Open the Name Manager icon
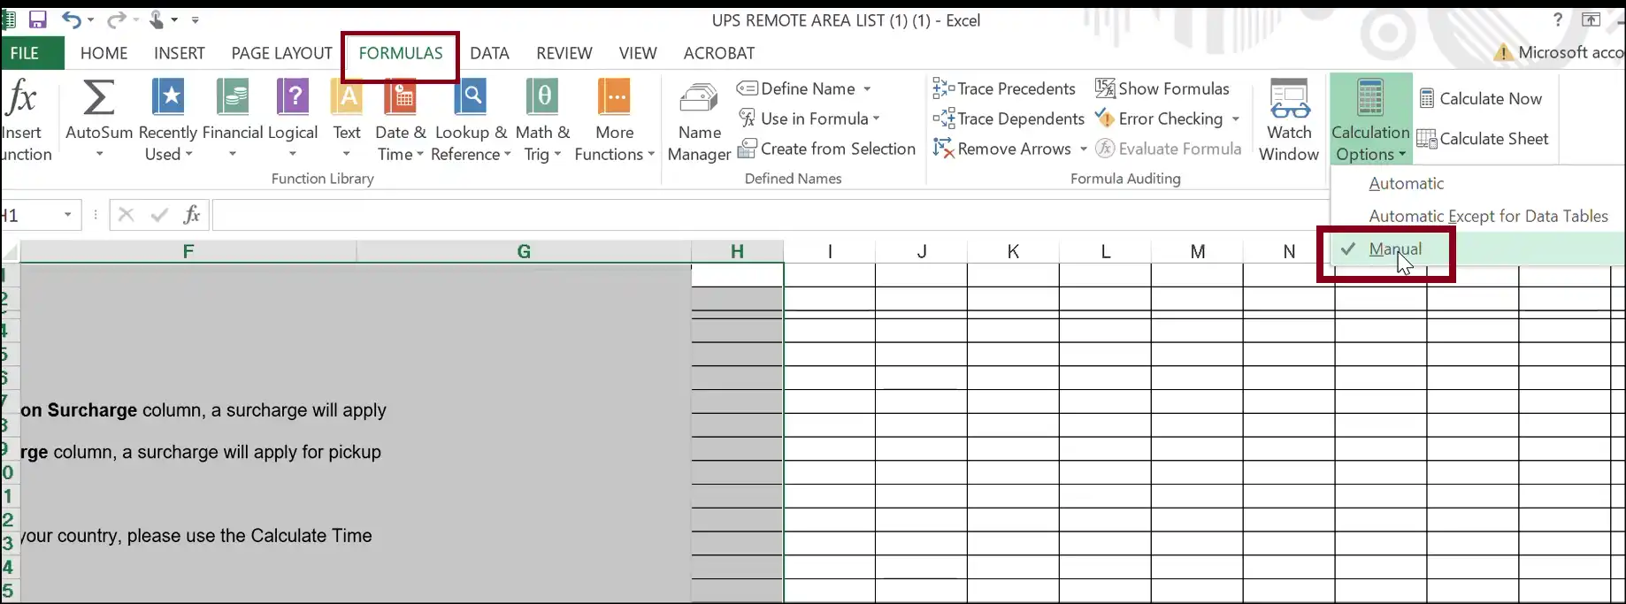1626x604 pixels. tap(699, 99)
